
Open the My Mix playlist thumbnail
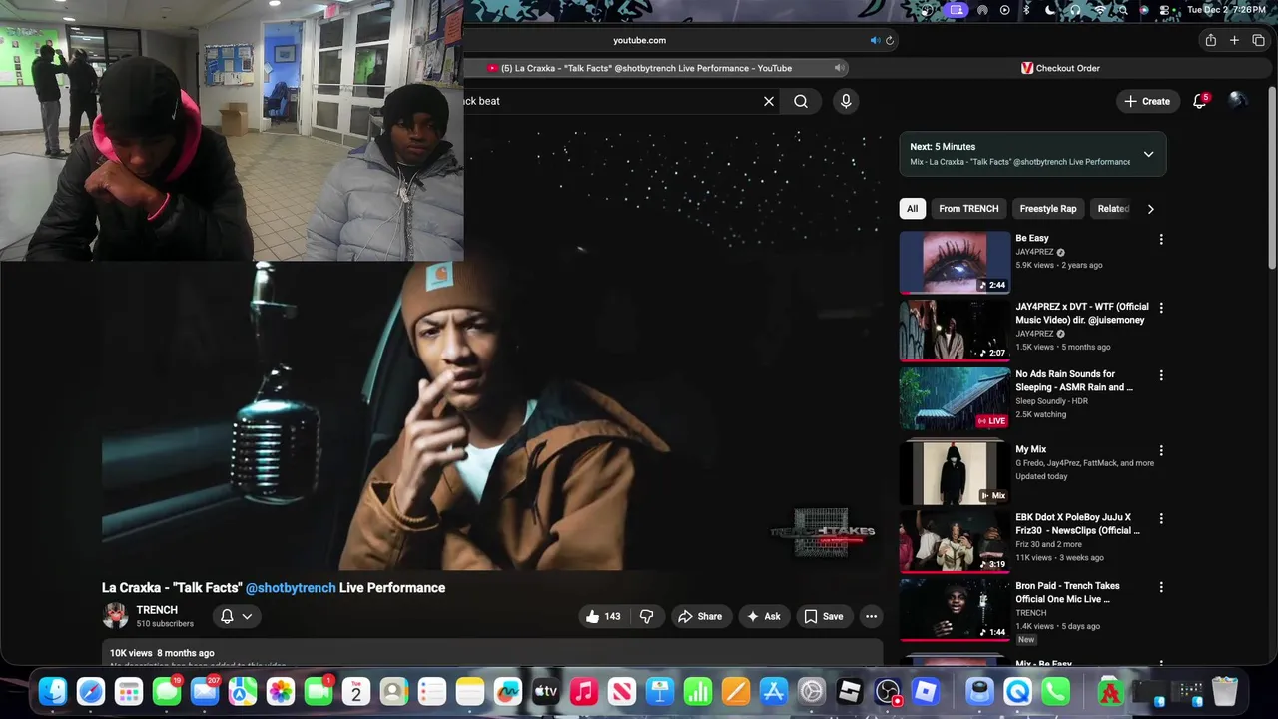[956, 473]
